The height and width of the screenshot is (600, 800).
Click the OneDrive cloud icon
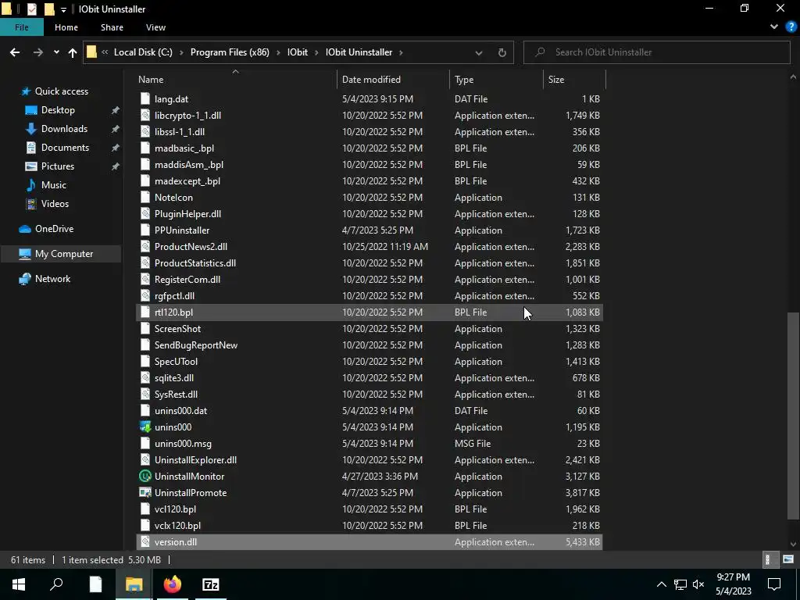tap(25, 229)
